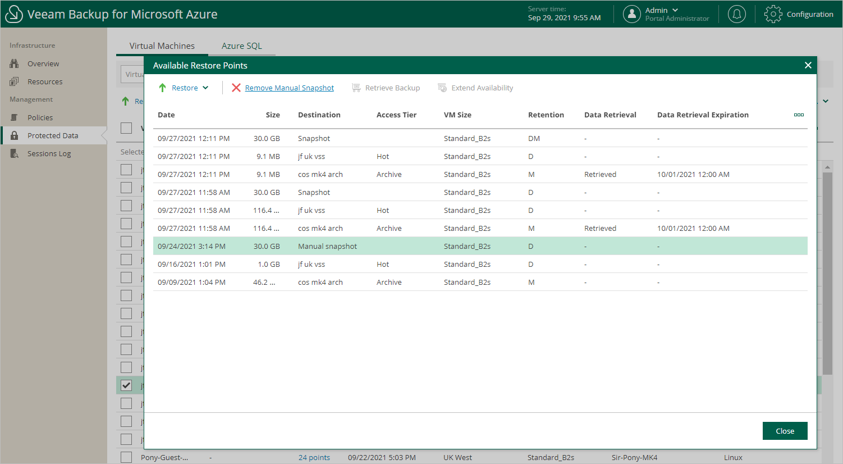Check the VM row checkbox directly below the checked one
Image resolution: width=843 pixels, height=464 pixels.
tap(126, 403)
